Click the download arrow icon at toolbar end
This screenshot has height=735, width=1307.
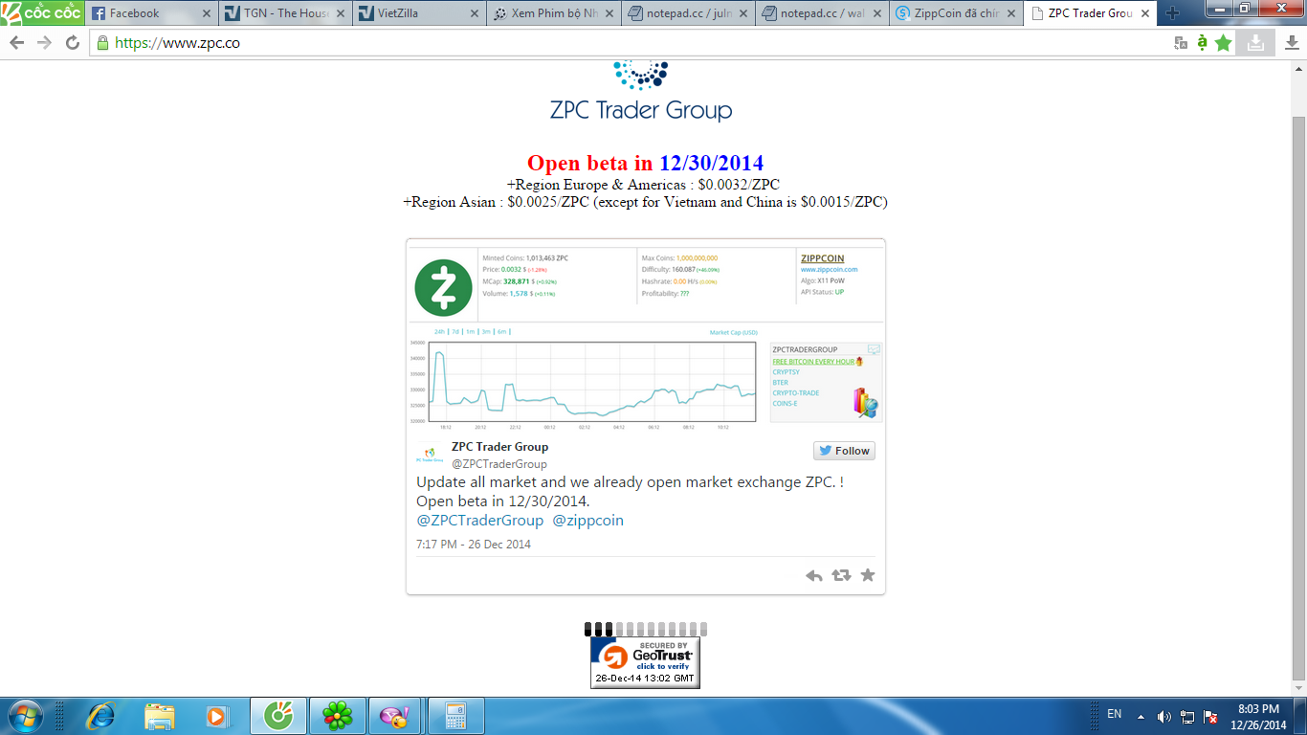(x=1292, y=43)
